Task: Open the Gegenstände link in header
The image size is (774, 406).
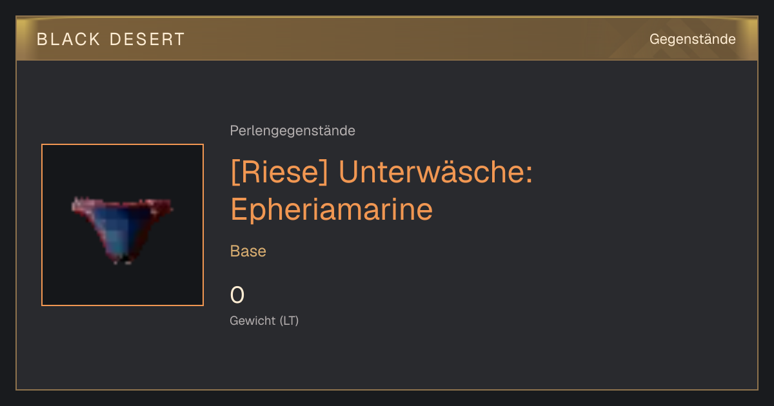Action: coord(692,39)
